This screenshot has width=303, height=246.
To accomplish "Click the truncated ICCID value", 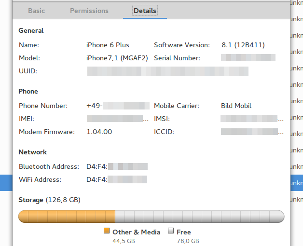I will (252, 132).
